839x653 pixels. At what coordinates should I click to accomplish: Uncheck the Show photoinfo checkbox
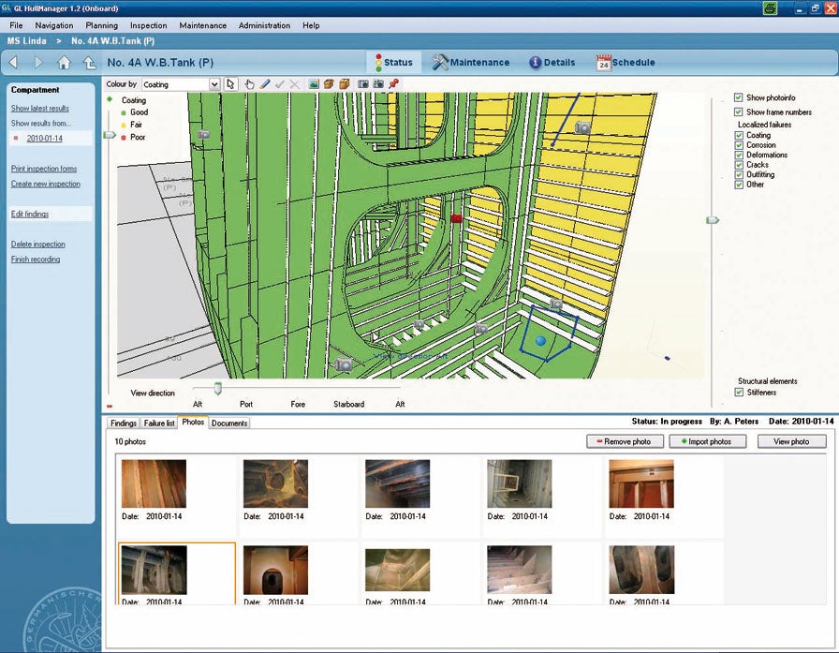739,97
